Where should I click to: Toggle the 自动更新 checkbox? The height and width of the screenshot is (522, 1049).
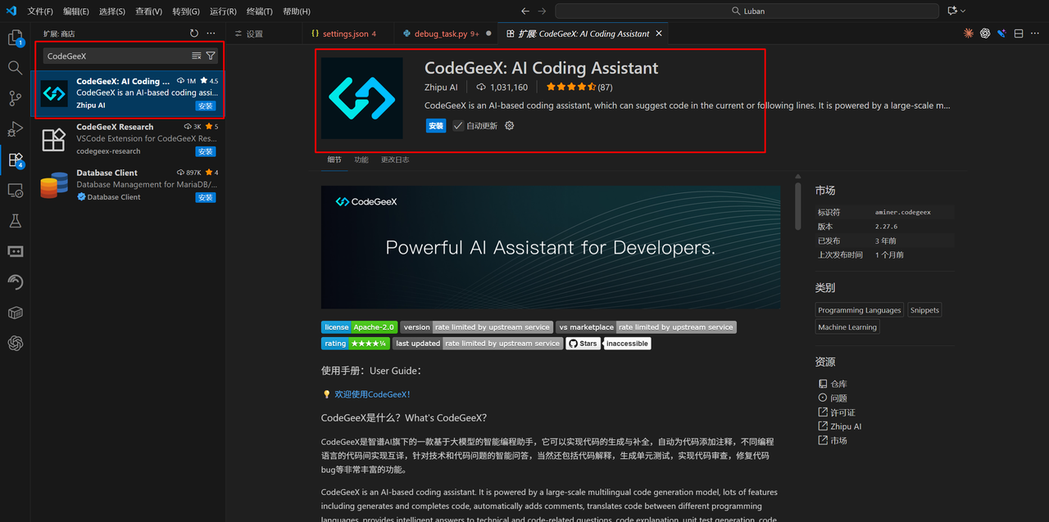(x=457, y=125)
